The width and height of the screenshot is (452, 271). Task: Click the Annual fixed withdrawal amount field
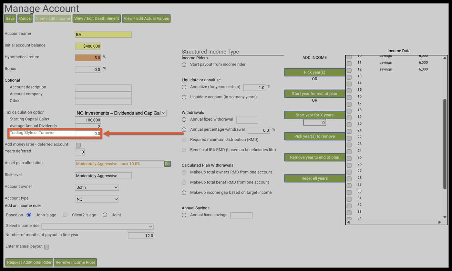coord(247,120)
